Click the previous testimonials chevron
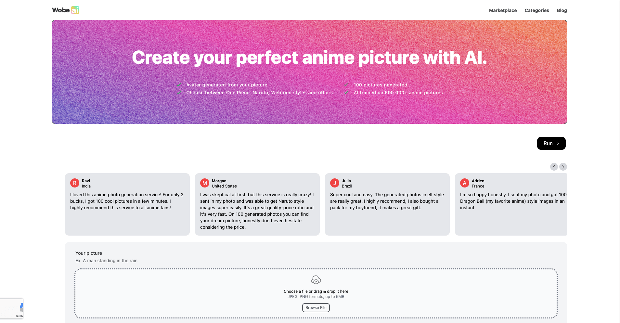 click(x=554, y=167)
